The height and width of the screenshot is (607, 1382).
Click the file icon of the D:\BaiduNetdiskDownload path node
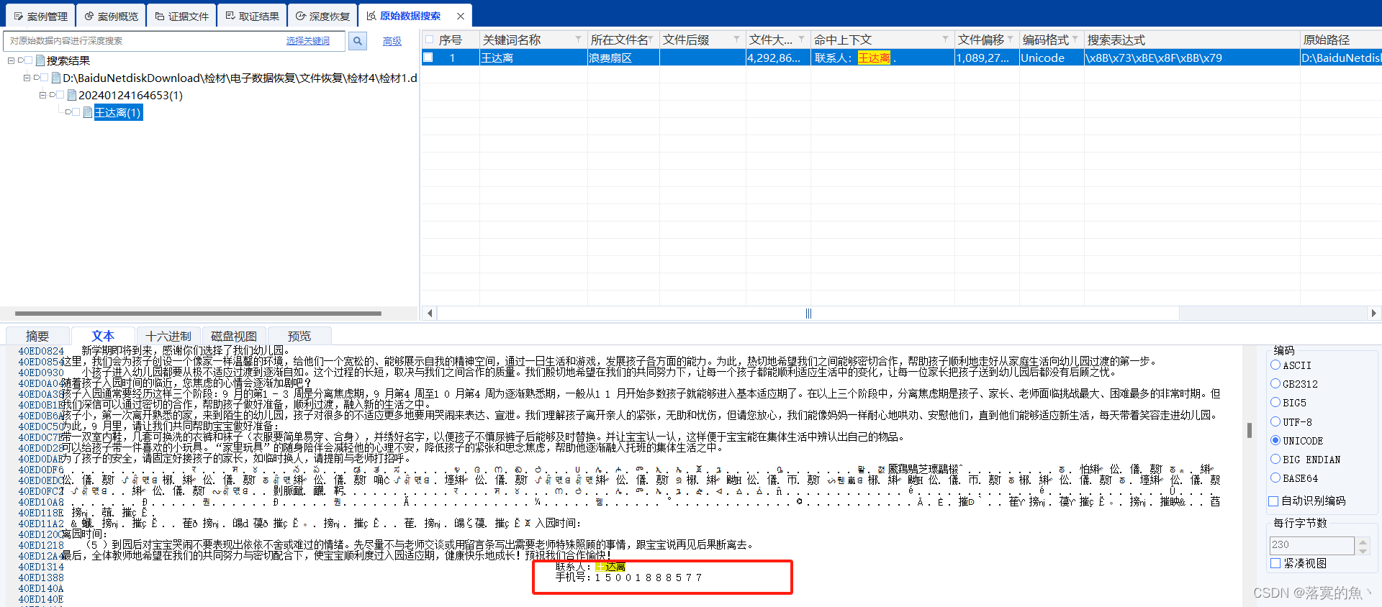pyautogui.click(x=56, y=78)
